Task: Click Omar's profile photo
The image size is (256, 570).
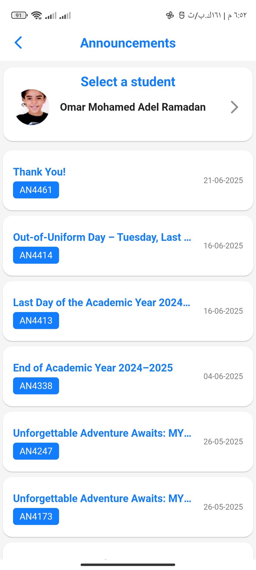Action: [x=32, y=107]
